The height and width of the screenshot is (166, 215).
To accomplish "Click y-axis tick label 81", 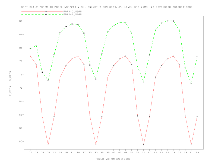I will pyautogui.click(x=21, y=48).
